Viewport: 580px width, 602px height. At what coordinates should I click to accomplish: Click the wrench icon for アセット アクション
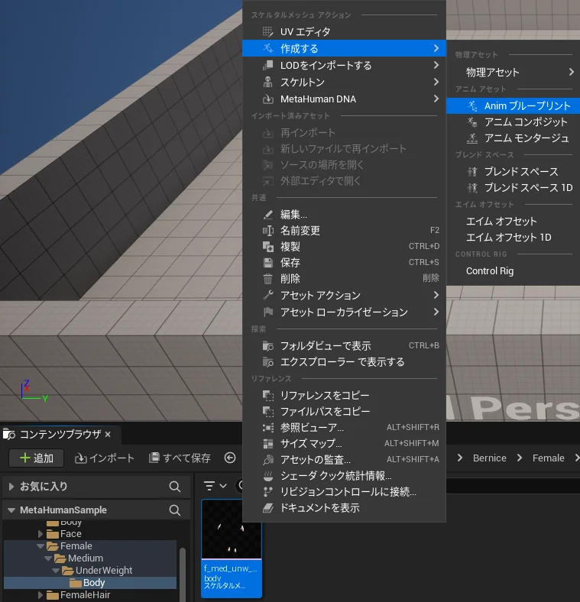[267, 295]
